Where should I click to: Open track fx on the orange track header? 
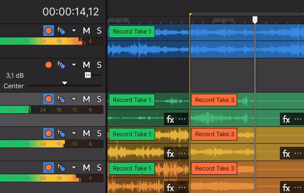coord(61,167)
